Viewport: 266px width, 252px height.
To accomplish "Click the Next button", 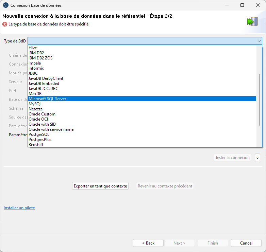I will (x=180, y=243).
